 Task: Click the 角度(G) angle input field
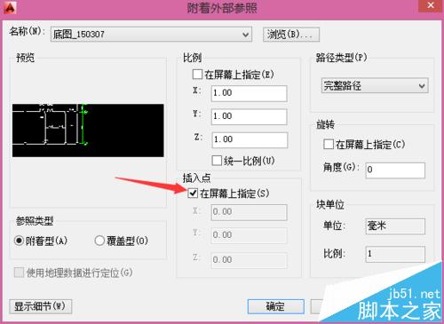tap(395, 170)
